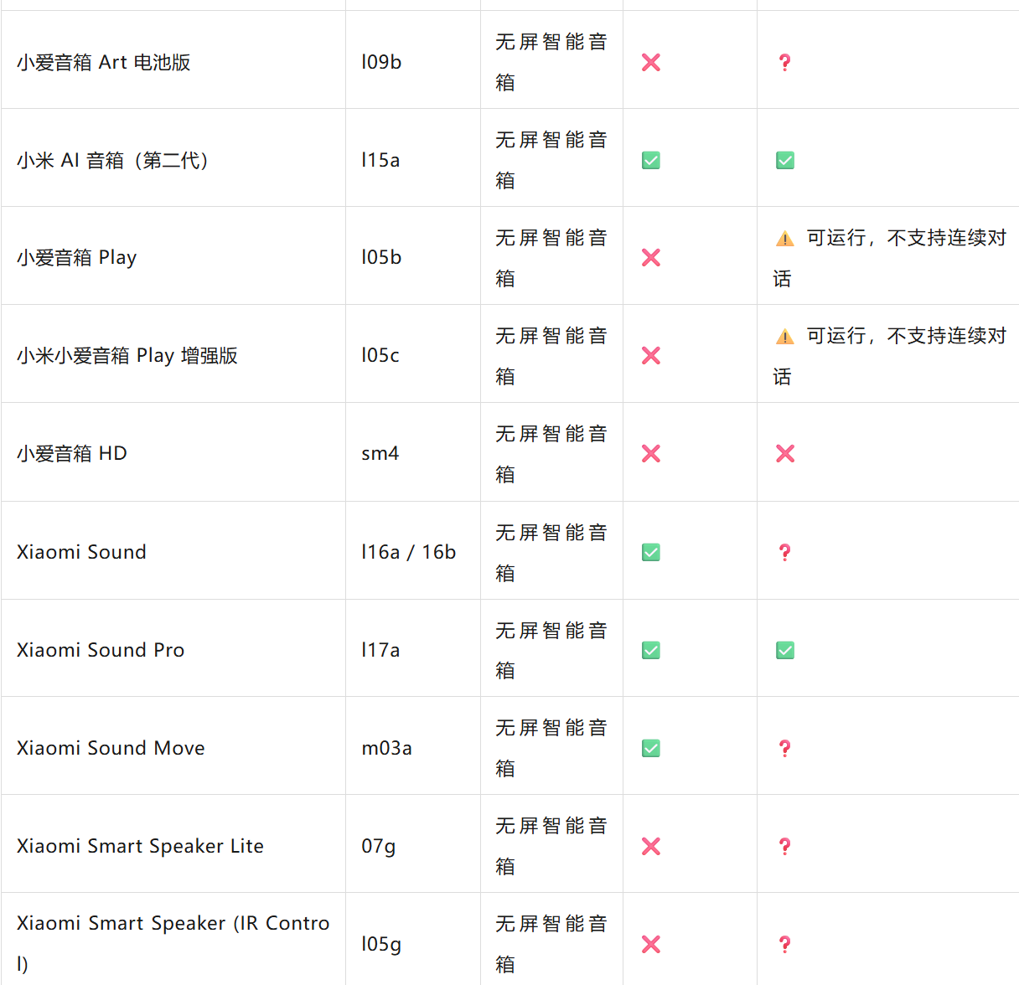Select the model code l16a / 16b
1019x985 pixels.
409,552
